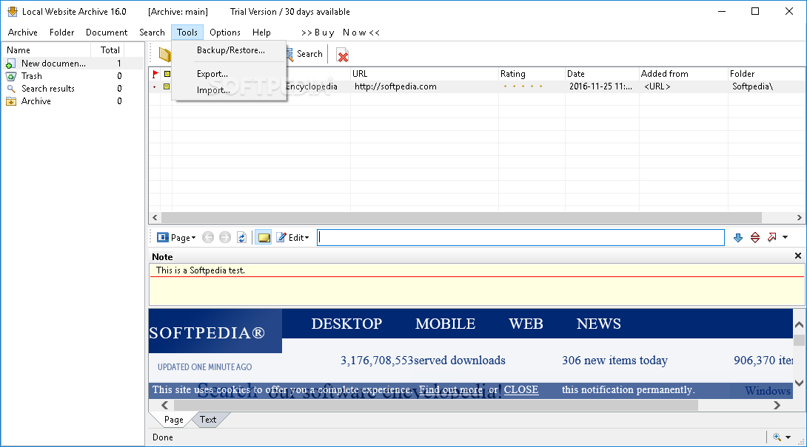Sort documents by the Rating column

(532, 73)
